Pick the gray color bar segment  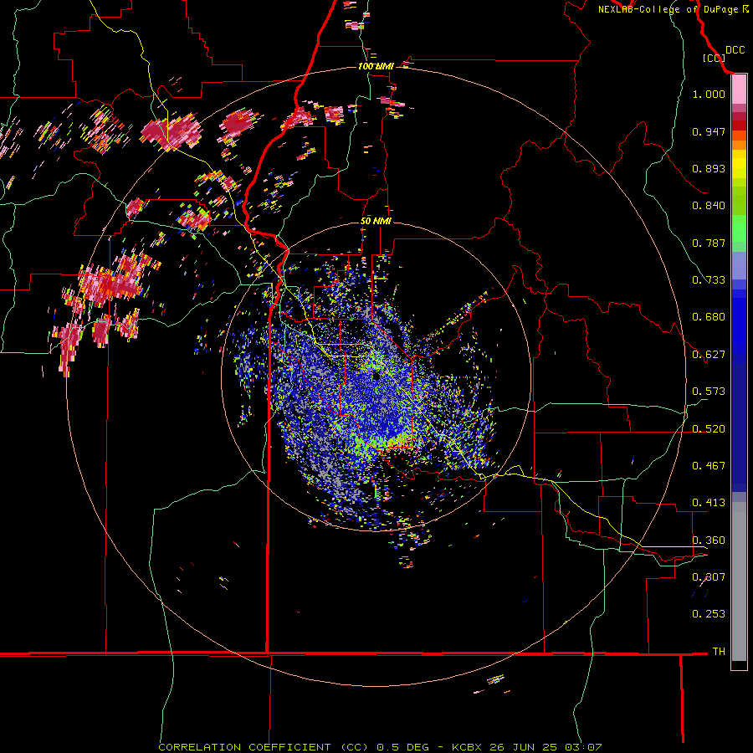tap(739, 581)
